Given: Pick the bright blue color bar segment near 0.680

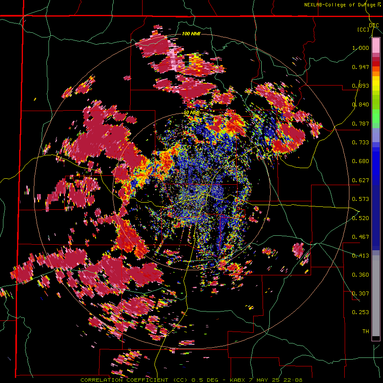Looking at the screenshot, I should click(x=376, y=164).
